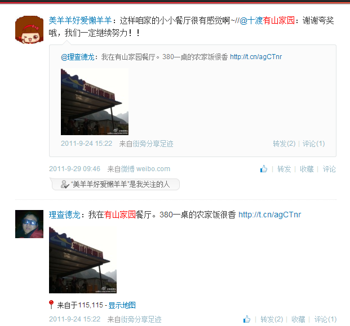This screenshot has width=350, height=326.
Task: Save the first post with 收藏
Action: (307, 169)
